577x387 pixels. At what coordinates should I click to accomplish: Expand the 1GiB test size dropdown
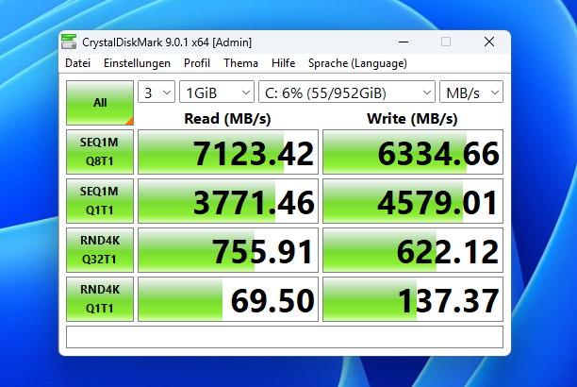[x=217, y=92]
